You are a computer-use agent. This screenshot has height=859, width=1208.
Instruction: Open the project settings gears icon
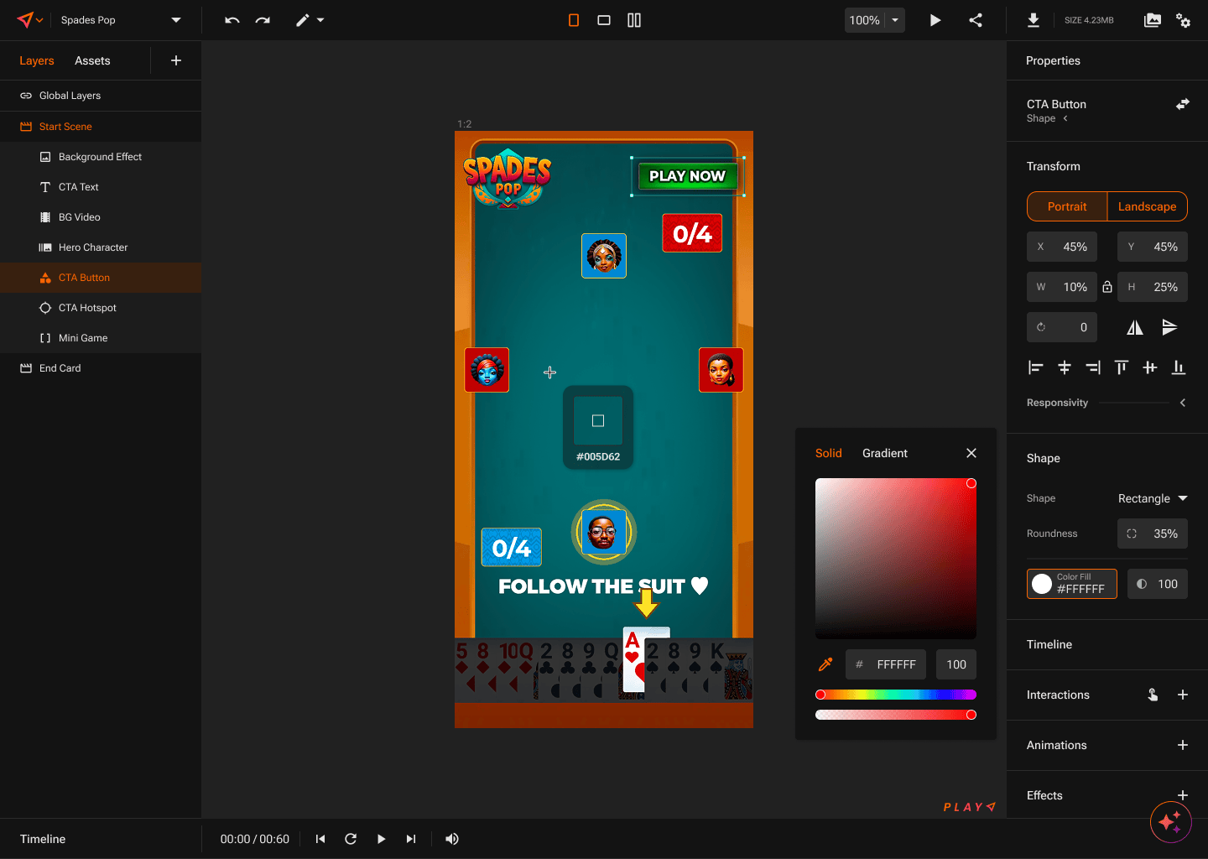pos(1184,20)
